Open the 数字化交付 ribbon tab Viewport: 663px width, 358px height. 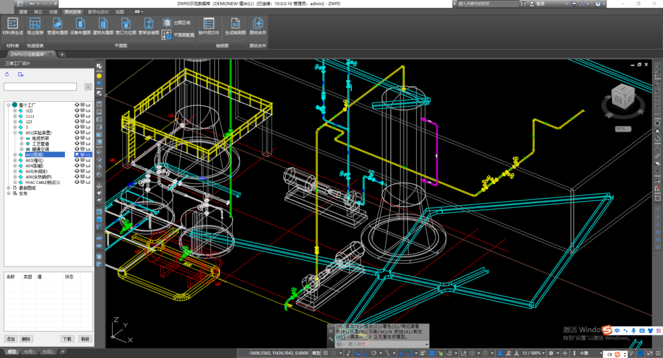99,12
